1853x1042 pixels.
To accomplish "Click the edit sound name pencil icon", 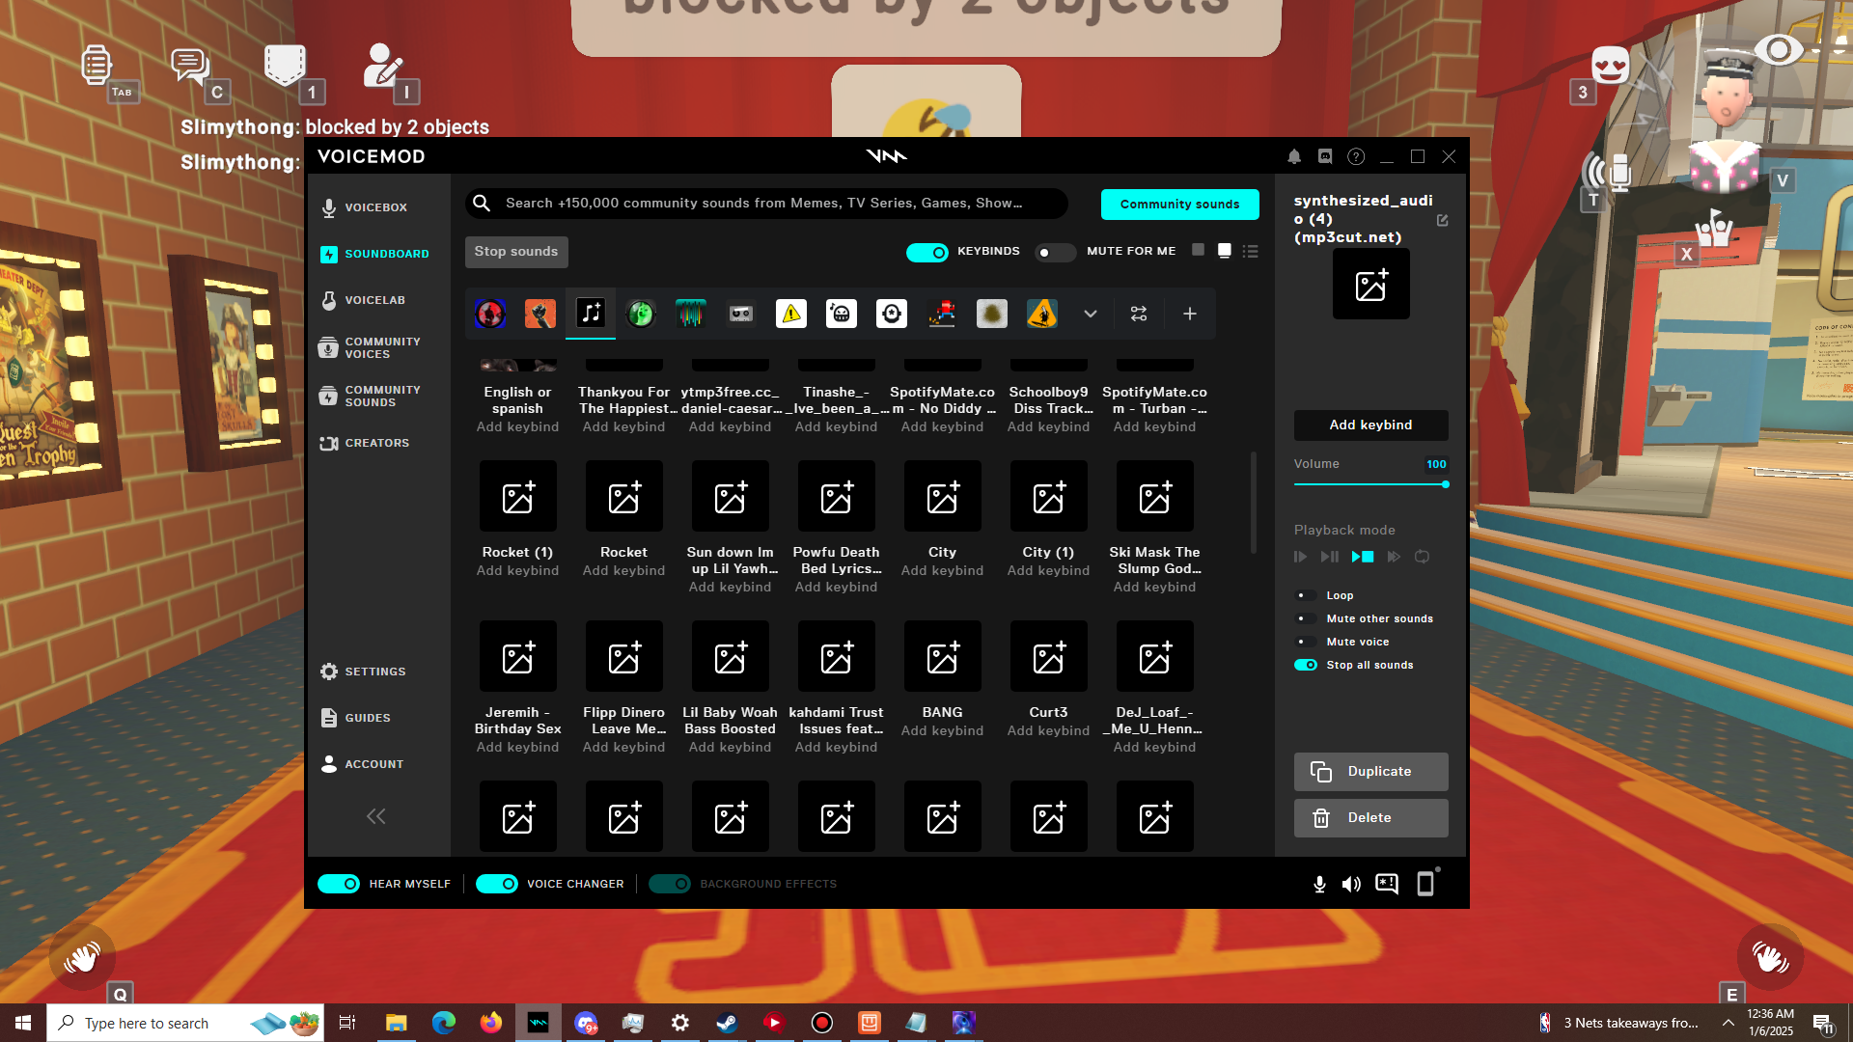I will coord(1442,220).
